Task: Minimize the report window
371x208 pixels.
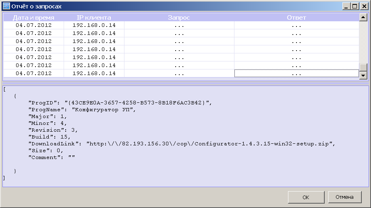Action: [x=346, y=6]
